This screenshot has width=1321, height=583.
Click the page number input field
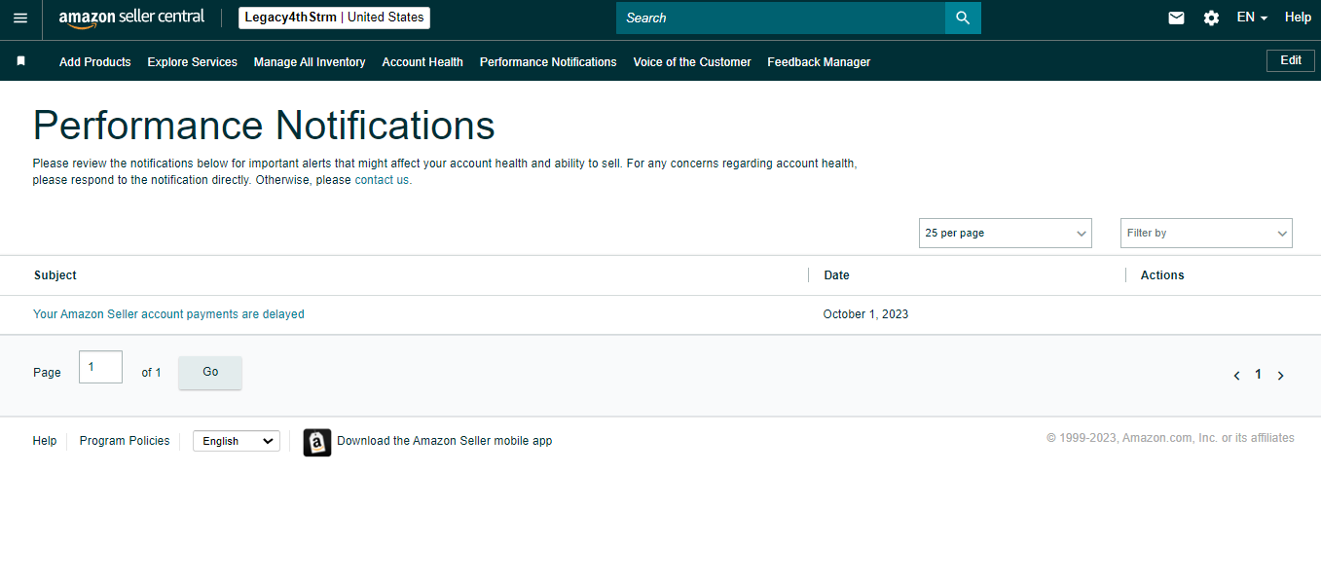(x=100, y=367)
